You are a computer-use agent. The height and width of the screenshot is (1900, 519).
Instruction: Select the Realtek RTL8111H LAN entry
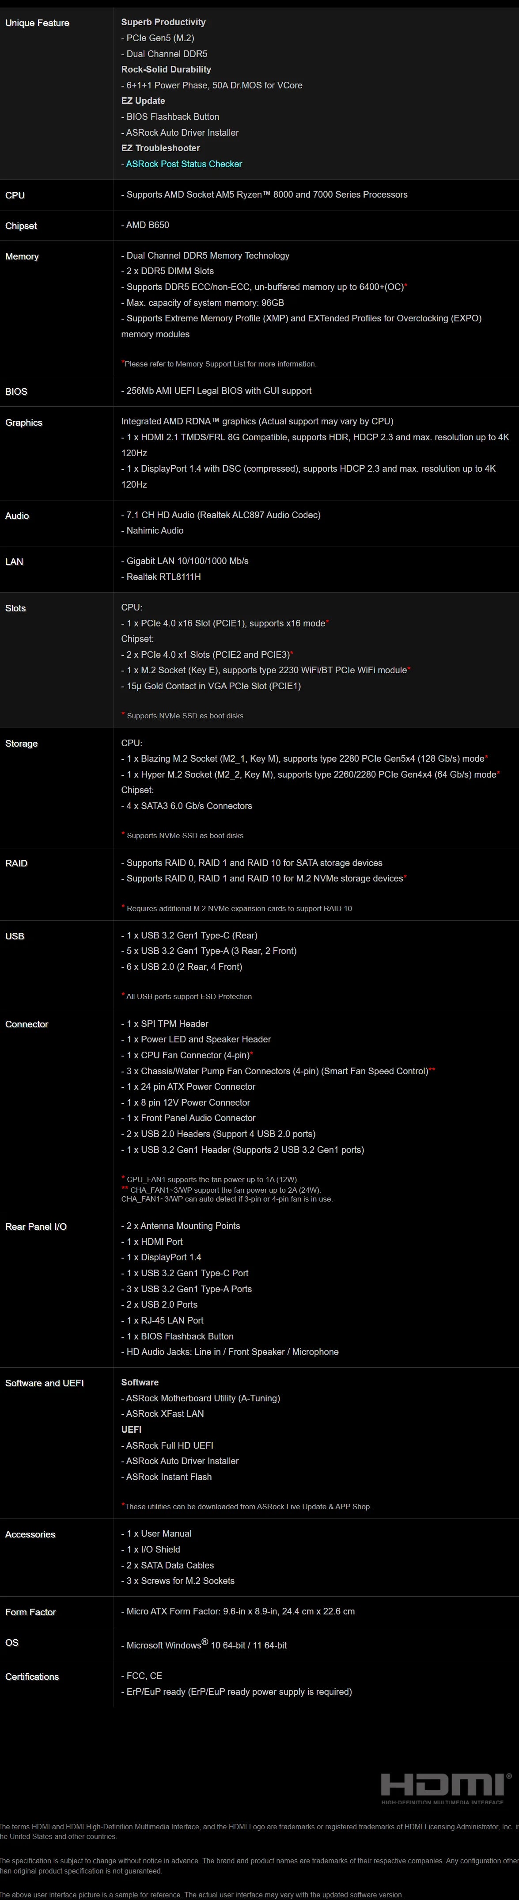pos(161,577)
